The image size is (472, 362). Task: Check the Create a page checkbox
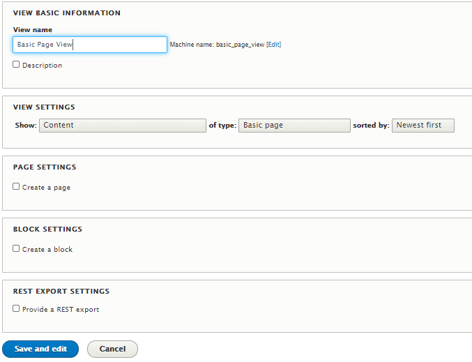(x=16, y=186)
